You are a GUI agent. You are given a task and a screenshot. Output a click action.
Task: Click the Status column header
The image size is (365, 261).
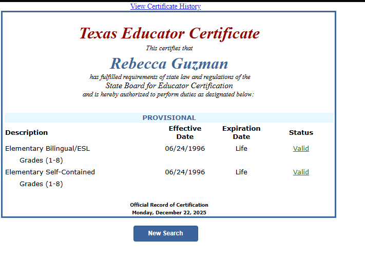tap(301, 132)
